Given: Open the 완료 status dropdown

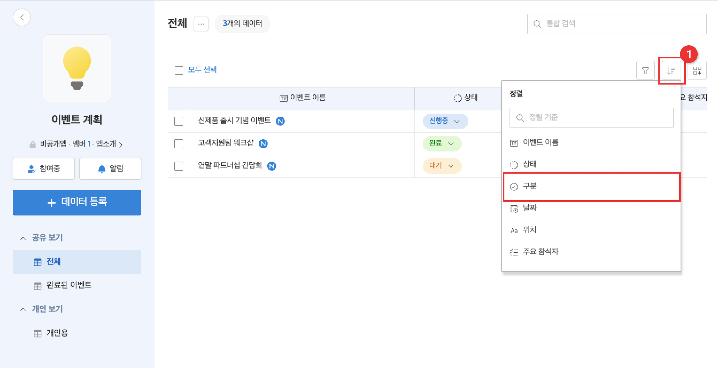Looking at the screenshot, I should click(x=442, y=143).
